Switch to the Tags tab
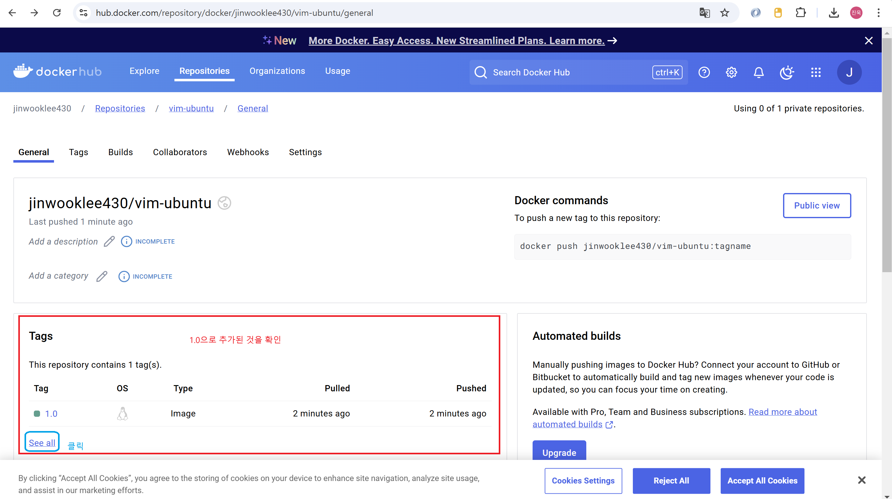This screenshot has width=892, height=499. [x=78, y=152]
